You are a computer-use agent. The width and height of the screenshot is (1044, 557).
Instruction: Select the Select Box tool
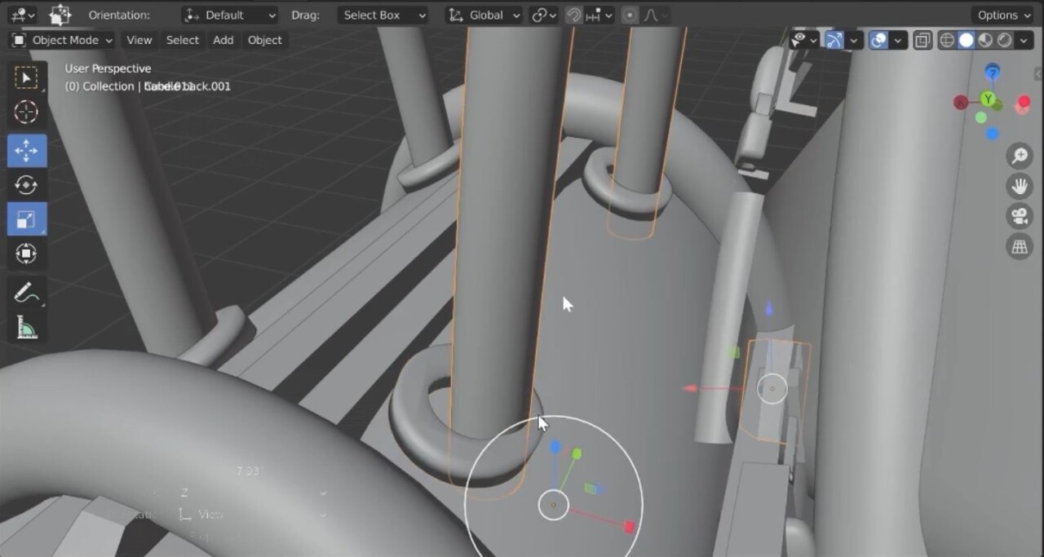click(26, 77)
